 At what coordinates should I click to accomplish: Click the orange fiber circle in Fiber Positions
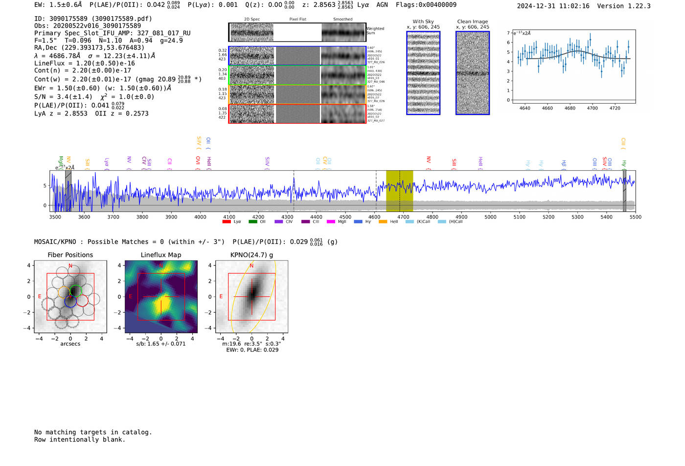point(64,293)
